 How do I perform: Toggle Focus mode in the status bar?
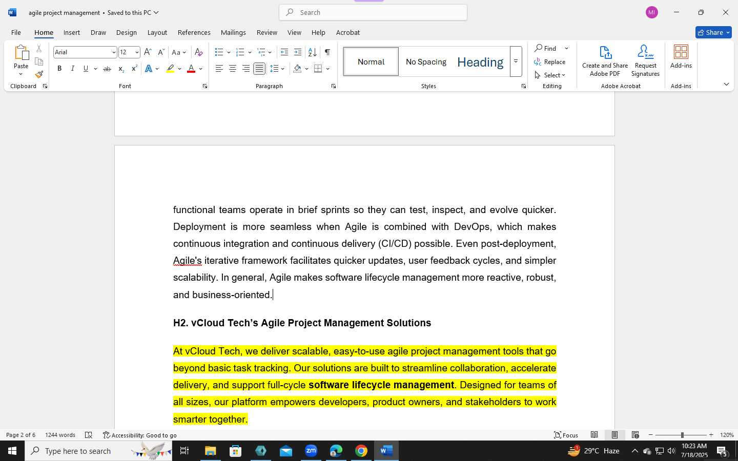(566, 435)
